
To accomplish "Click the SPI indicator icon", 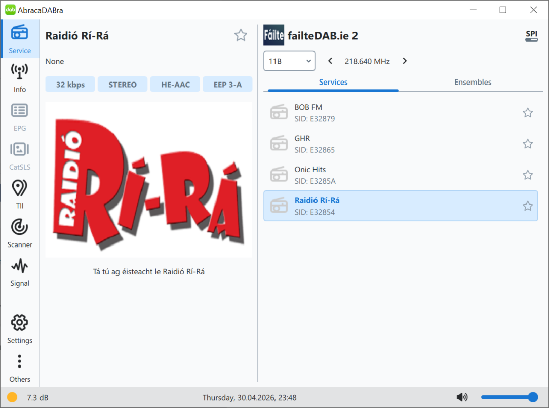I will (x=531, y=36).
